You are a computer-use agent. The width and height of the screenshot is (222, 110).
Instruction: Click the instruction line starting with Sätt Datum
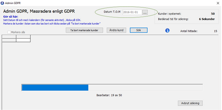pyautogui.click(x=42, y=20)
